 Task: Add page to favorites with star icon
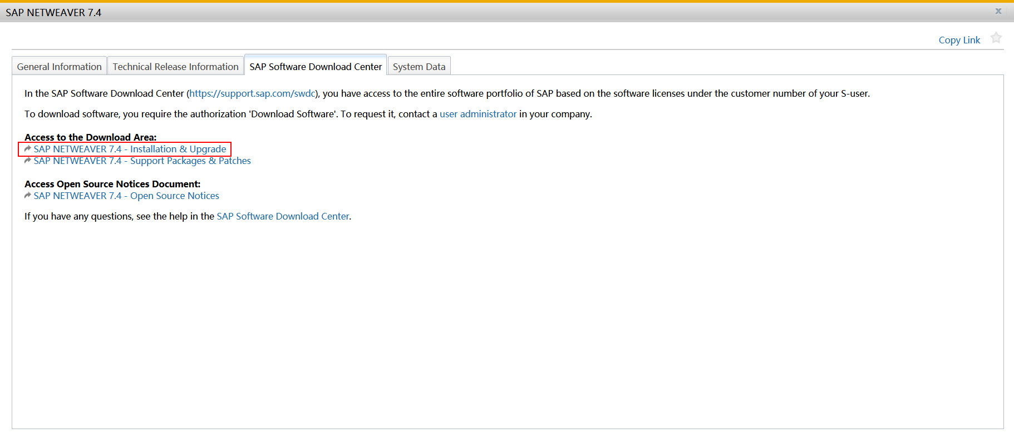tap(996, 38)
